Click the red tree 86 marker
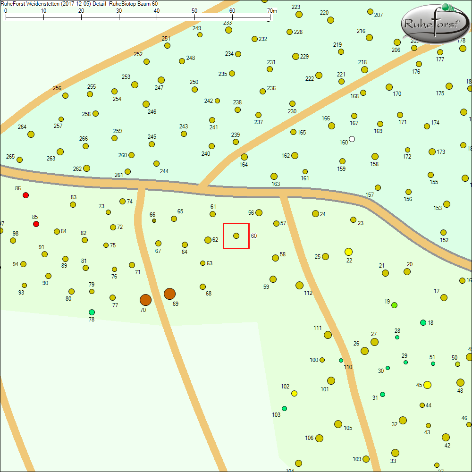The image size is (472, 472). [x=26, y=195]
